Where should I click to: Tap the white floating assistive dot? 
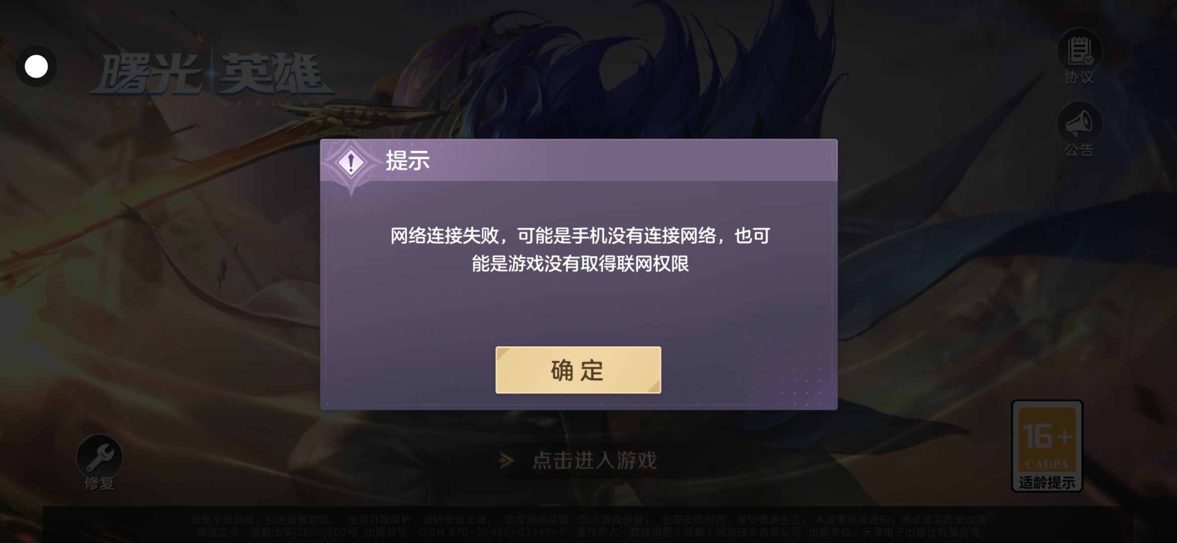(36, 66)
